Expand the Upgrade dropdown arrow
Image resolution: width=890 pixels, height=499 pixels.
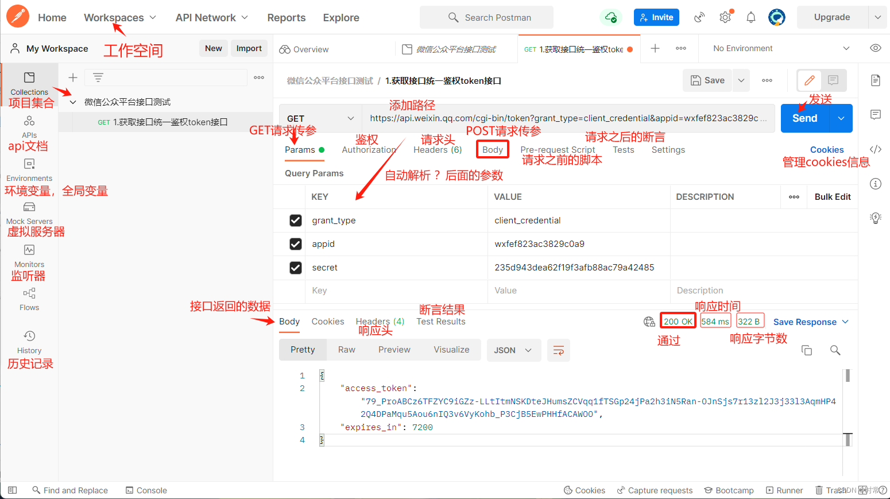(878, 17)
